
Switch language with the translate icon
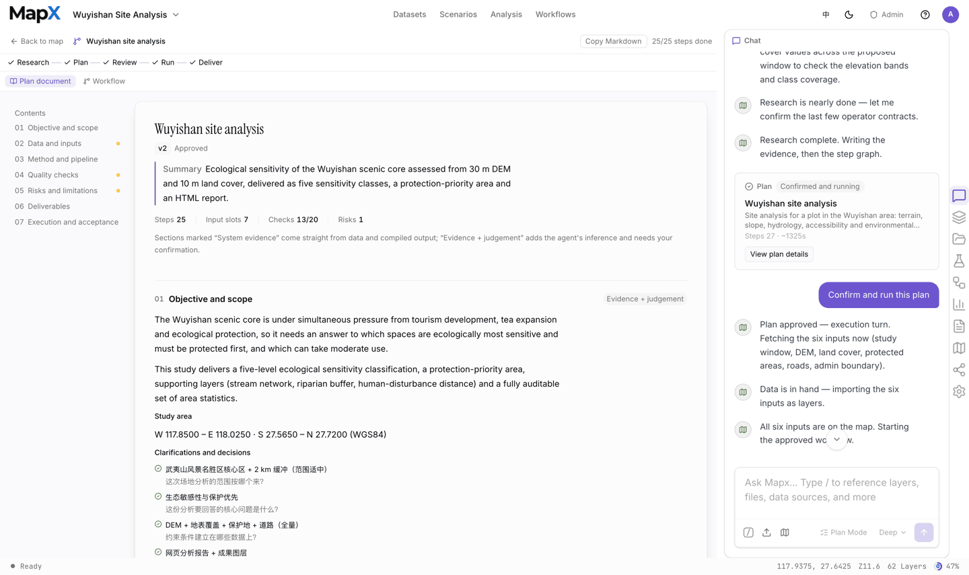[x=826, y=15]
